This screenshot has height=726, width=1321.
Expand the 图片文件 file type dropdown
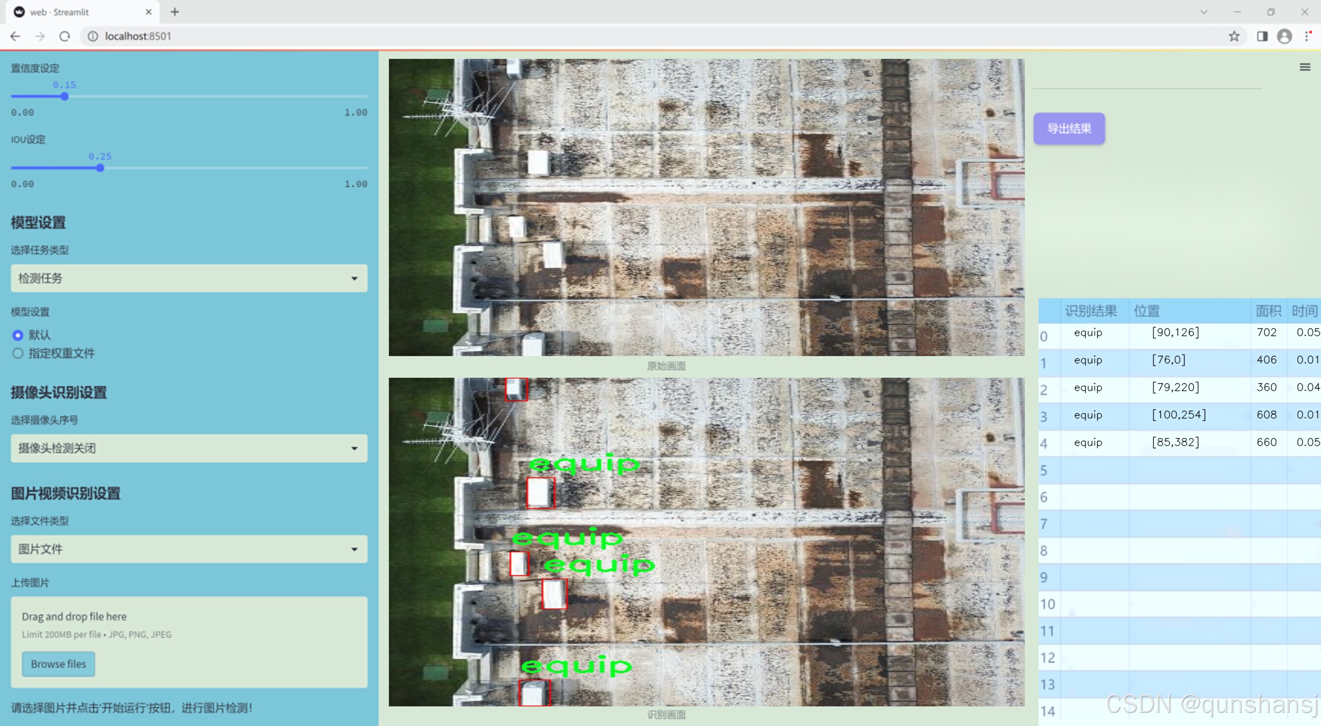(189, 548)
